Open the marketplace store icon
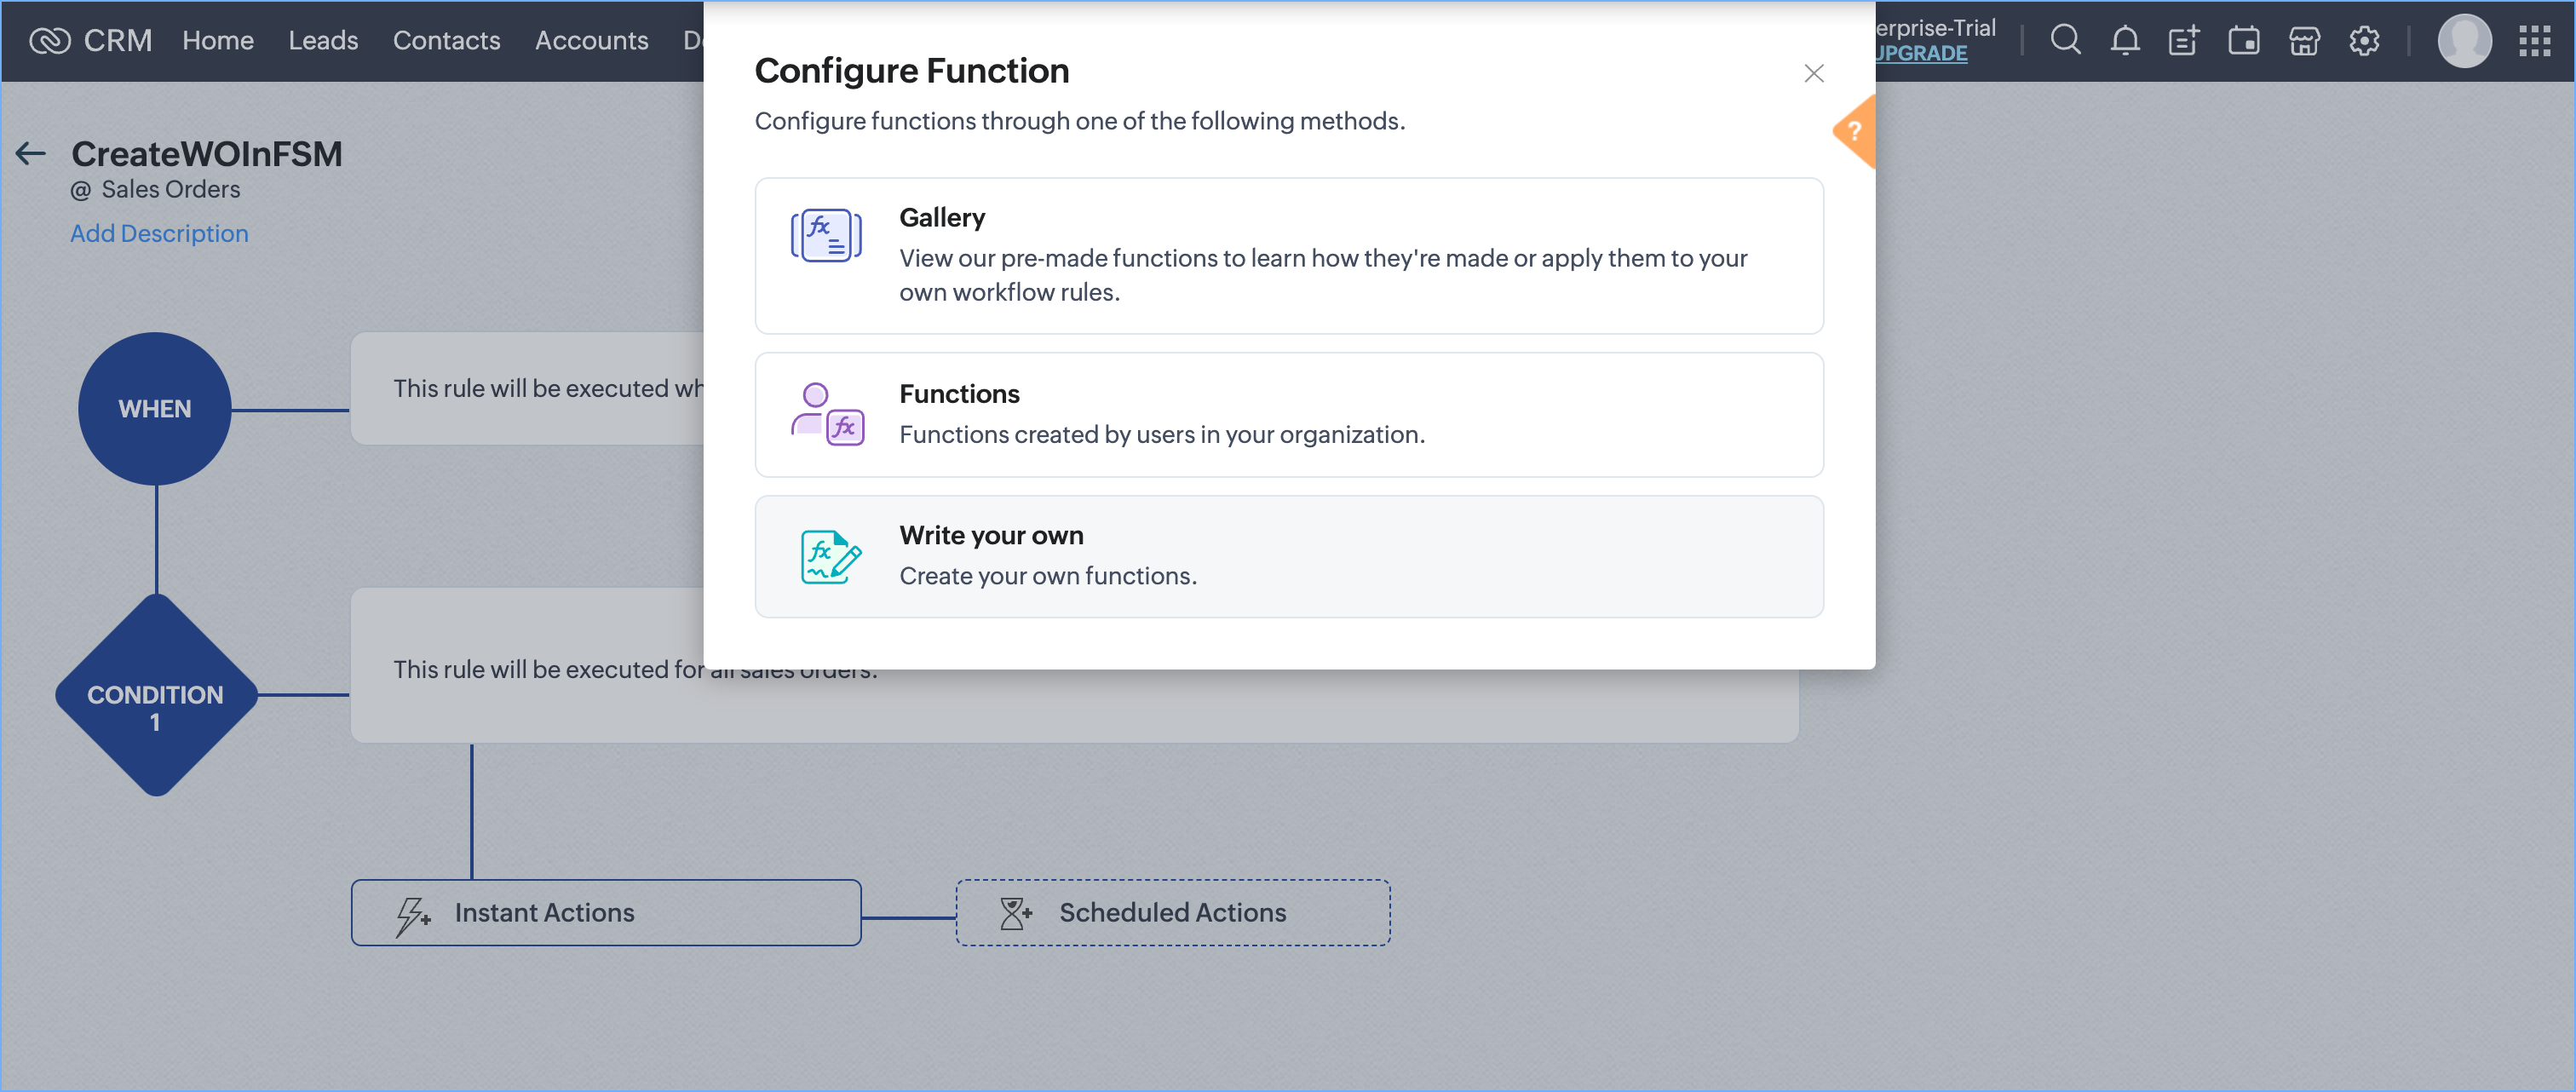The width and height of the screenshot is (2576, 1092). click(x=2304, y=41)
